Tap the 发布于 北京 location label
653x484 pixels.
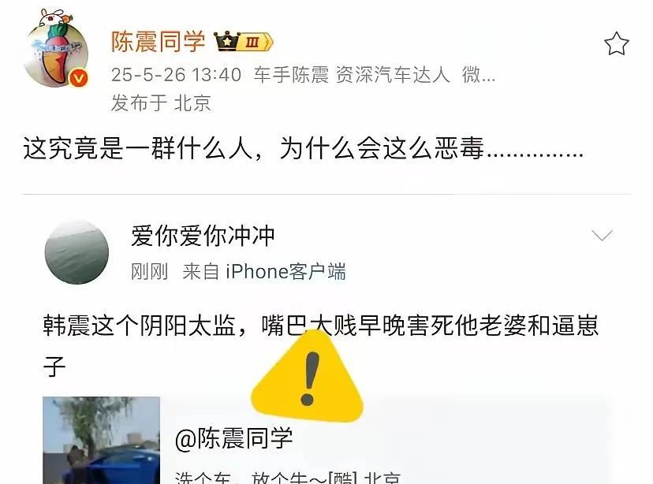coord(161,102)
